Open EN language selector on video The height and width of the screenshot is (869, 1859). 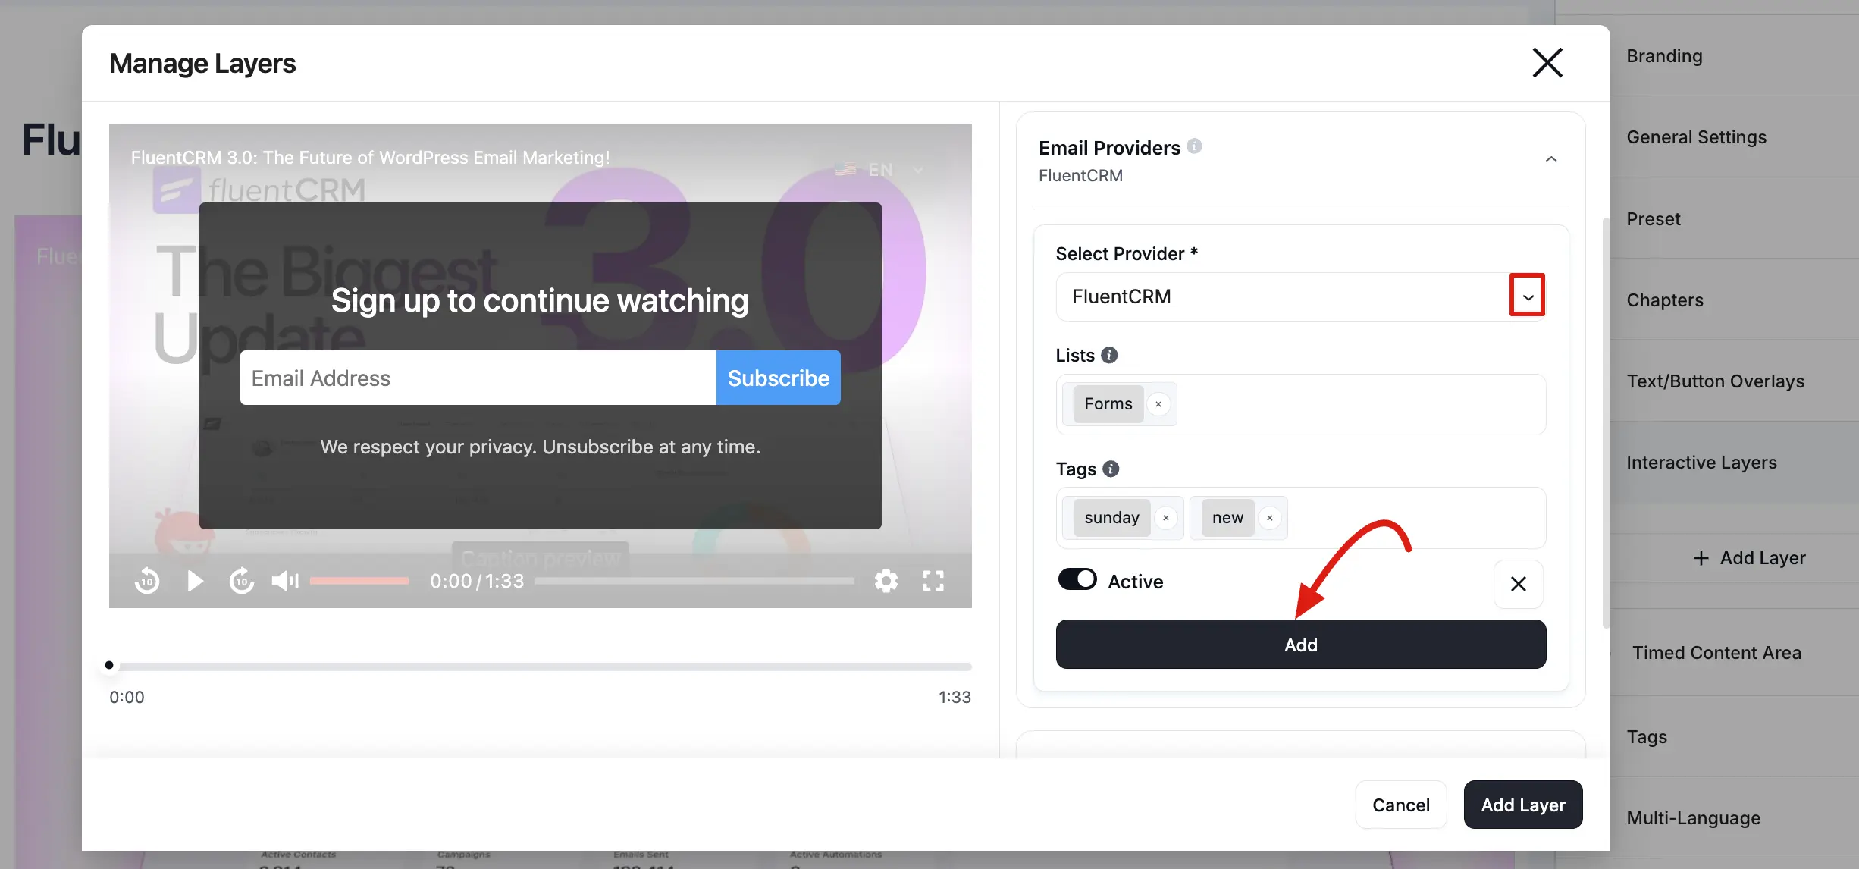coord(879,170)
